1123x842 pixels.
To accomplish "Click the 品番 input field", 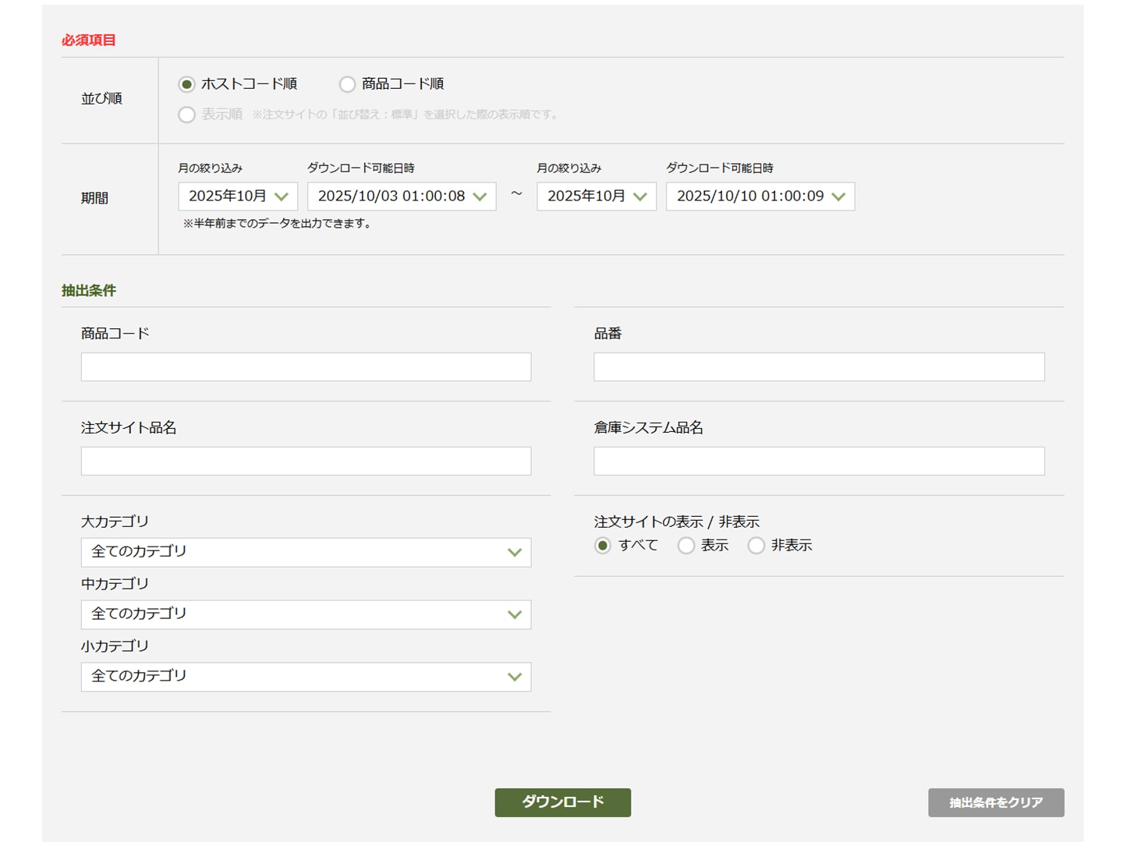I will (x=818, y=367).
